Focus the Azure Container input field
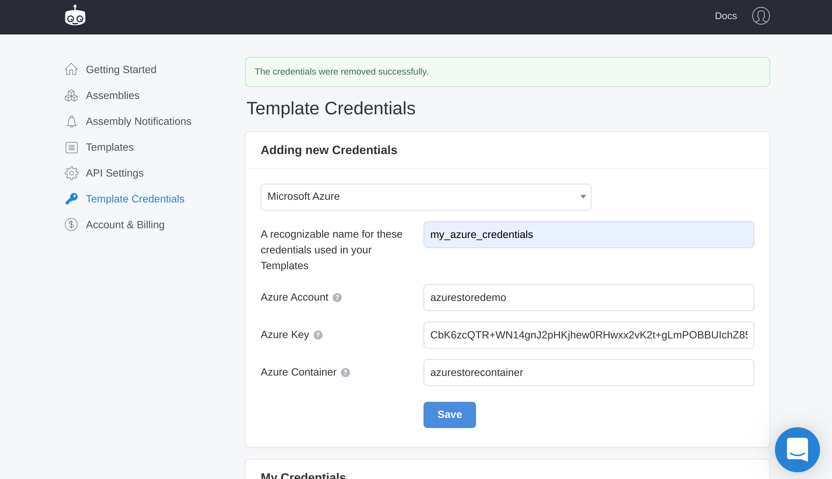This screenshot has width=832, height=479. [589, 373]
